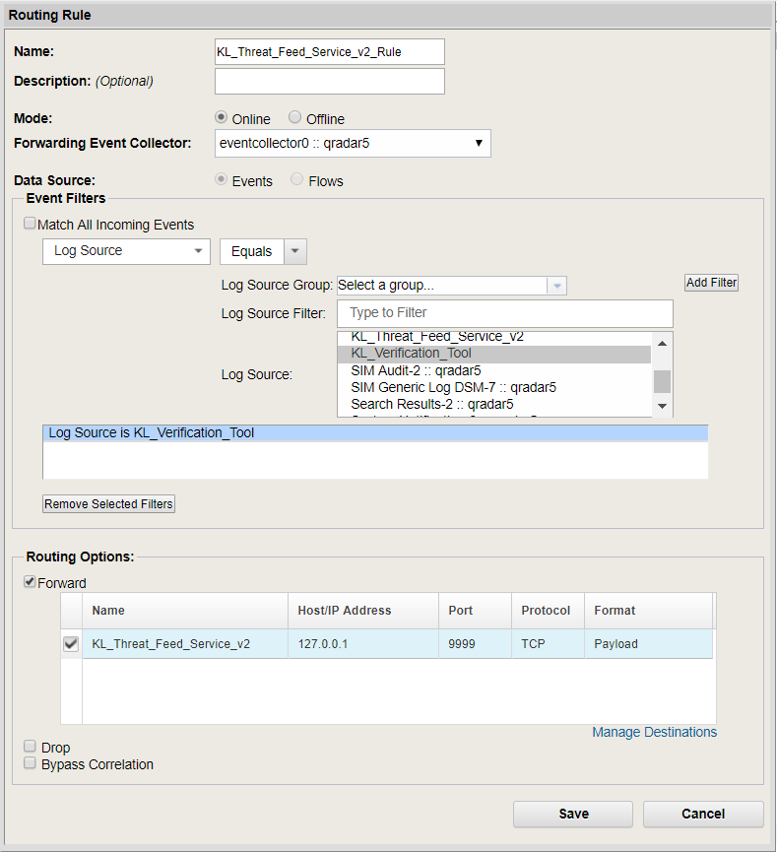Screen dimensions: 777x852
Task: Switch mode to Offline
Action: (x=294, y=117)
